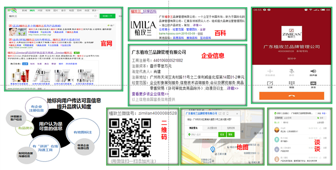Click the WeChat QR code image
The width and height of the screenshot is (336, 170).
(130, 138)
